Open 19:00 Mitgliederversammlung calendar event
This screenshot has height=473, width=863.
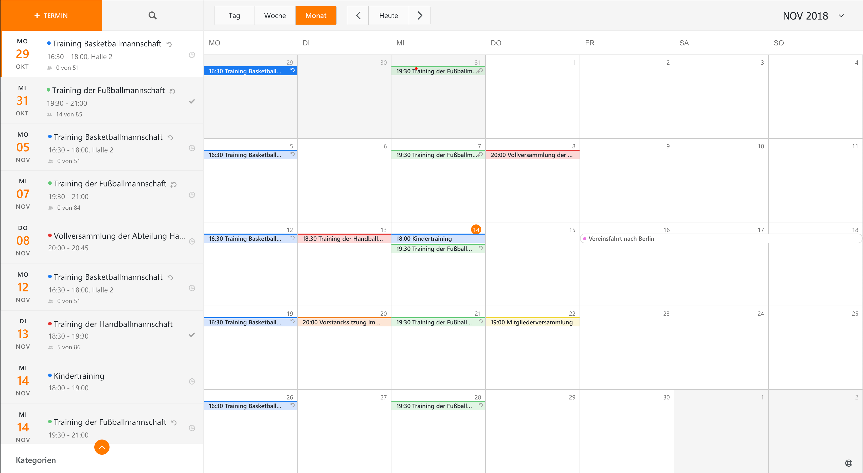click(x=533, y=322)
